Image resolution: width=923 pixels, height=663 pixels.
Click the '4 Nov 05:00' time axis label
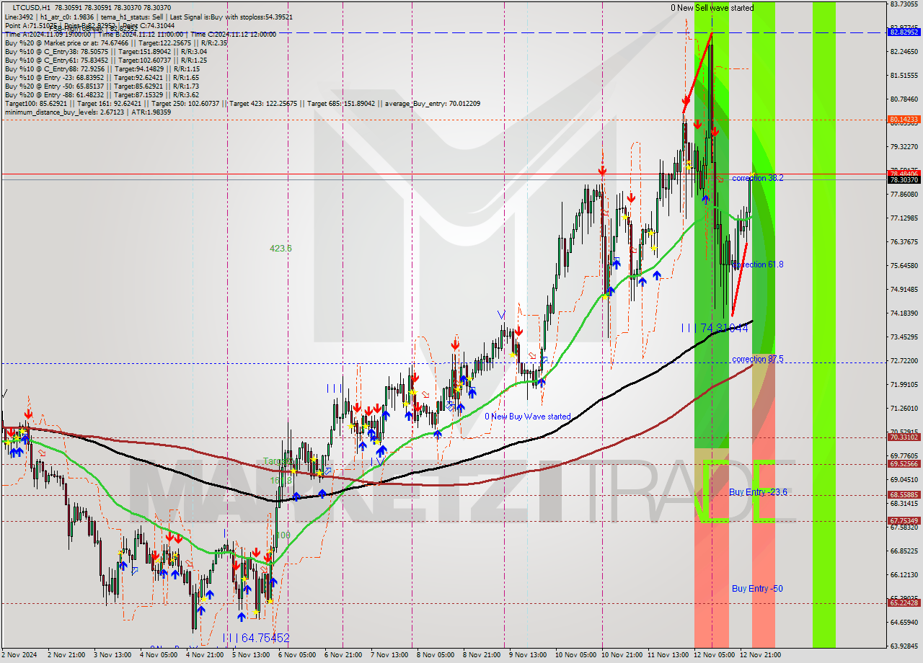[x=159, y=655]
